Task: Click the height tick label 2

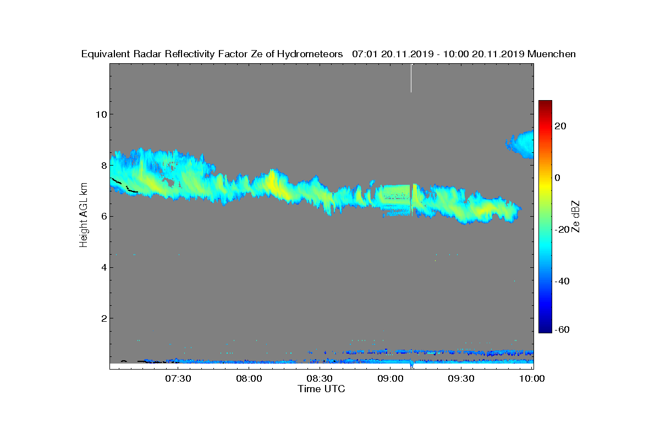Action: pyautogui.click(x=103, y=318)
